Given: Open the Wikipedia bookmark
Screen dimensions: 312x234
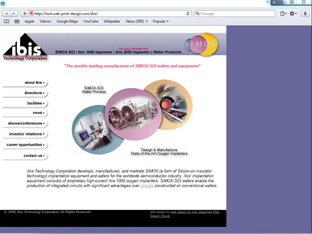Looking at the screenshot, I should [112, 21].
